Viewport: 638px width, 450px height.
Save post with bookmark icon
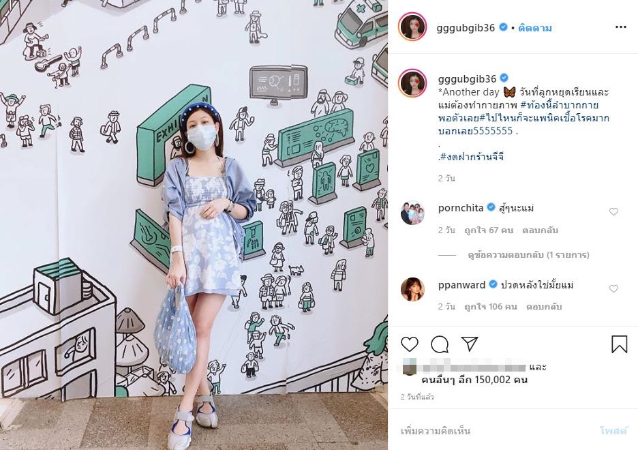click(x=620, y=344)
